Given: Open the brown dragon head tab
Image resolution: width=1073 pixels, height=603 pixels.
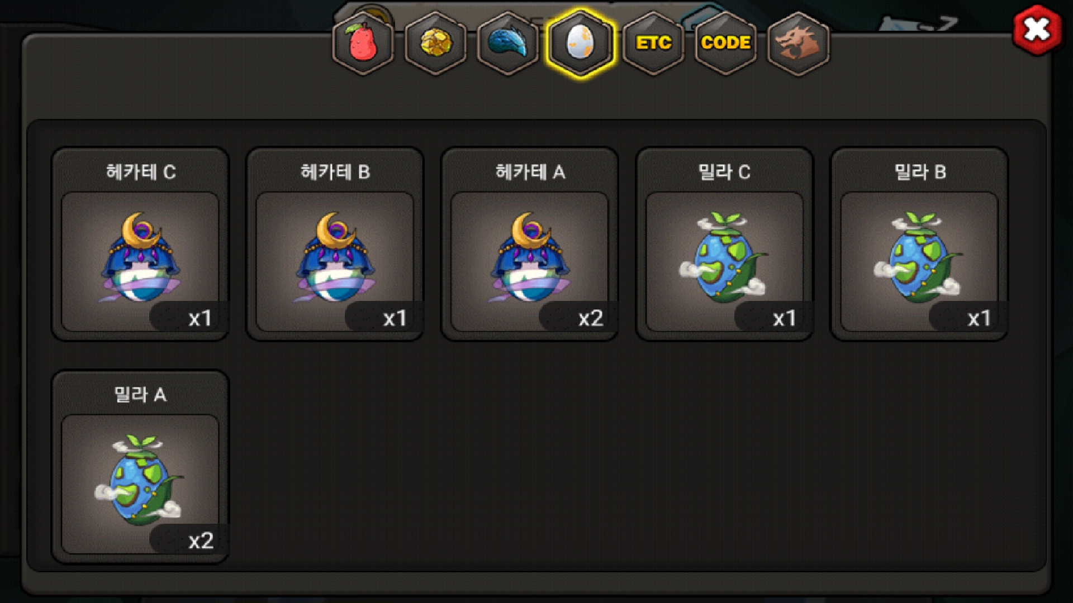Looking at the screenshot, I should pyautogui.click(x=798, y=43).
